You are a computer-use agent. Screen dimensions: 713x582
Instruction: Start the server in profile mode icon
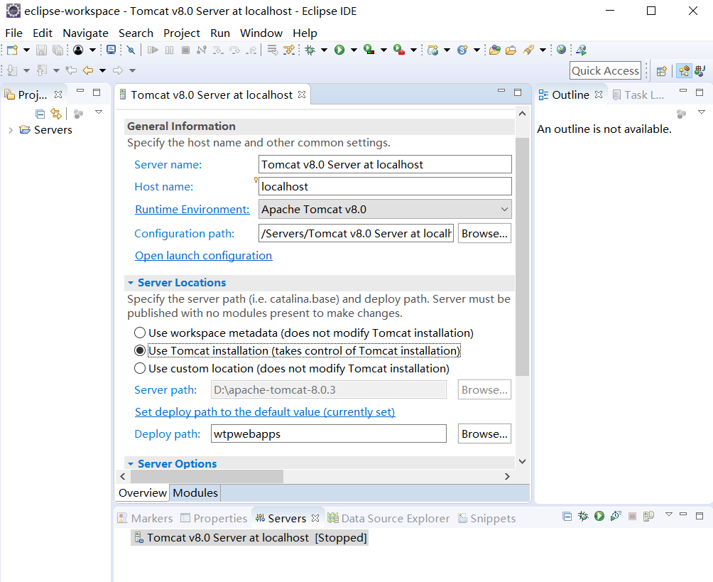[x=616, y=516]
